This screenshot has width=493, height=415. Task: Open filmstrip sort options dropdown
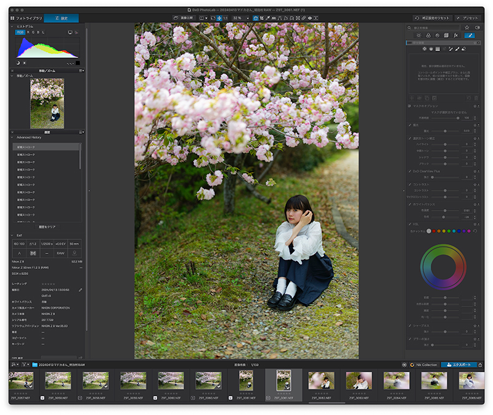(x=15, y=364)
